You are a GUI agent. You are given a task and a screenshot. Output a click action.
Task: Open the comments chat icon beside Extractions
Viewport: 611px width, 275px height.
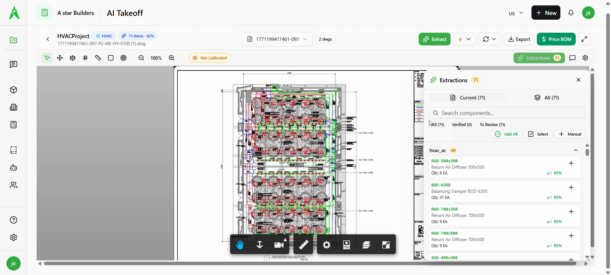tap(573, 58)
